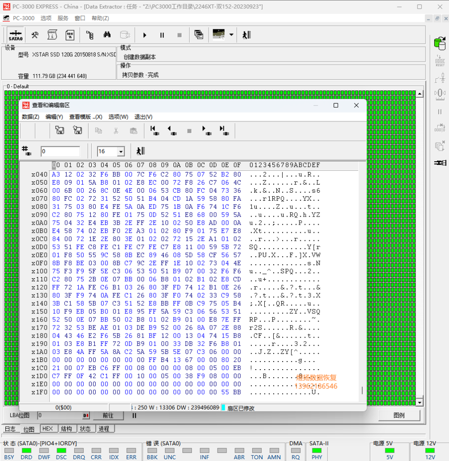Open the hammer and wrench tools icon
Screen dimensions: 449x461
click(35, 35)
